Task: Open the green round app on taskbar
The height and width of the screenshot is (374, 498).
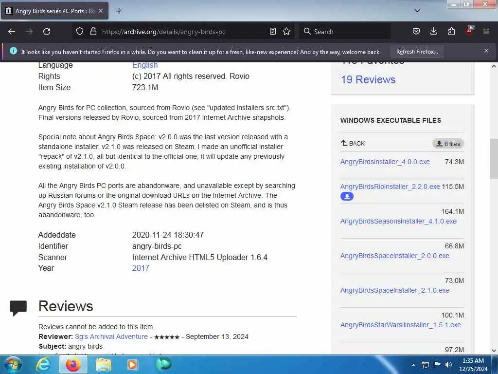Action: [164, 364]
